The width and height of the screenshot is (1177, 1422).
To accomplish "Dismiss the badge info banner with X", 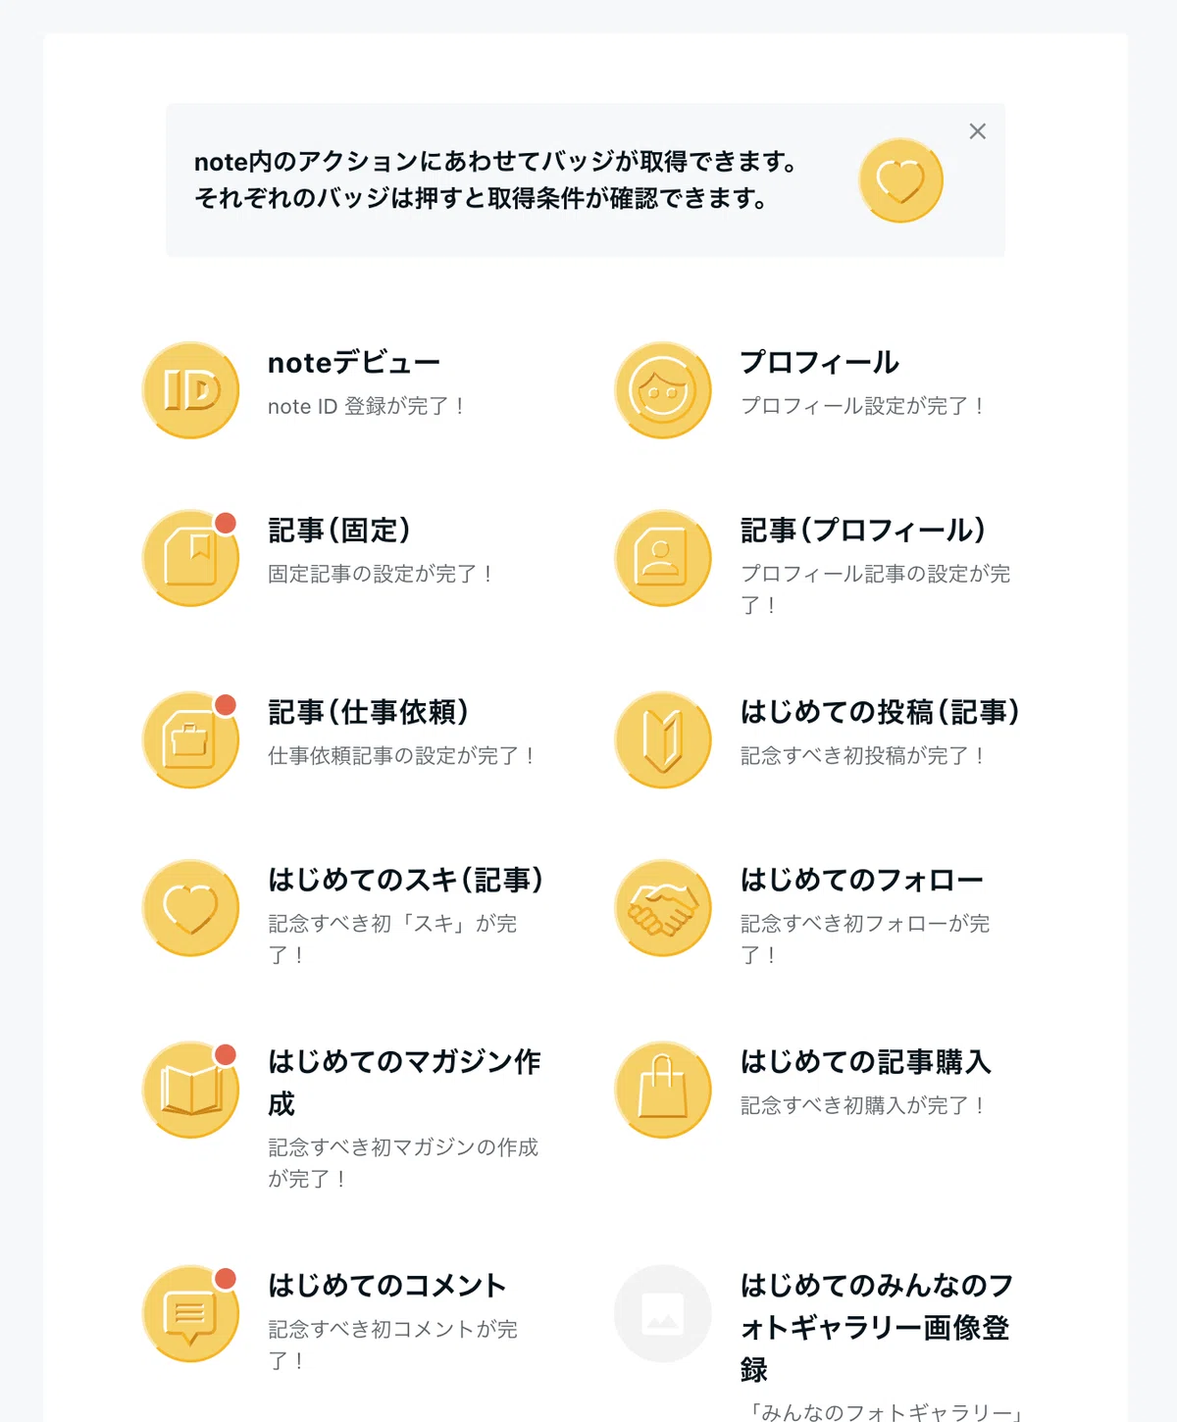I will 978,131.
